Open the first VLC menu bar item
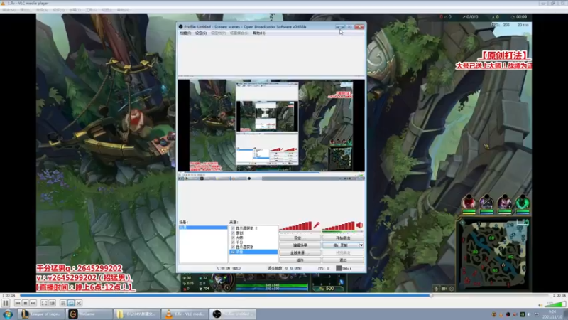This screenshot has height=320, width=568. coord(9,10)
